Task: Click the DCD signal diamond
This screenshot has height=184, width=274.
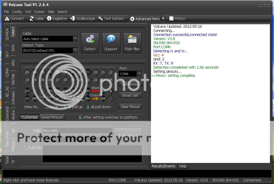Action: click(x=27, y=91)
